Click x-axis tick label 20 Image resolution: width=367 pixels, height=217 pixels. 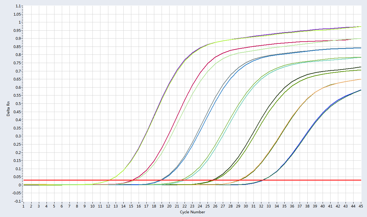click(x=169, y=207)
